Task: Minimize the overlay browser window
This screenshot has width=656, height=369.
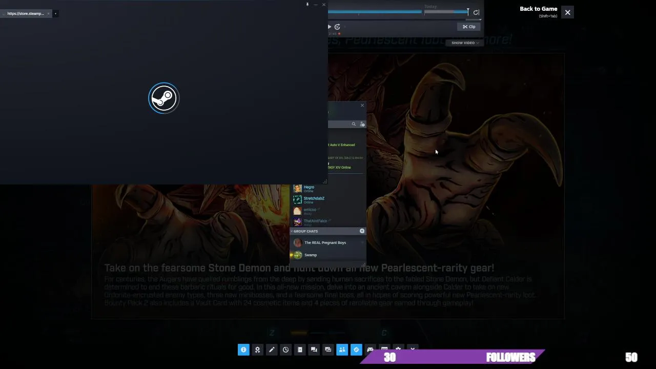Action: coord(316,5)
